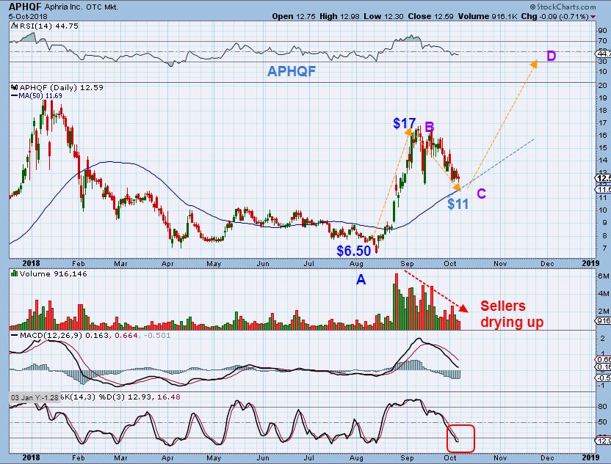This screenshot has width=611, height=464.
Task: Click the $11 target price annotation
Action: pos(458,204)
